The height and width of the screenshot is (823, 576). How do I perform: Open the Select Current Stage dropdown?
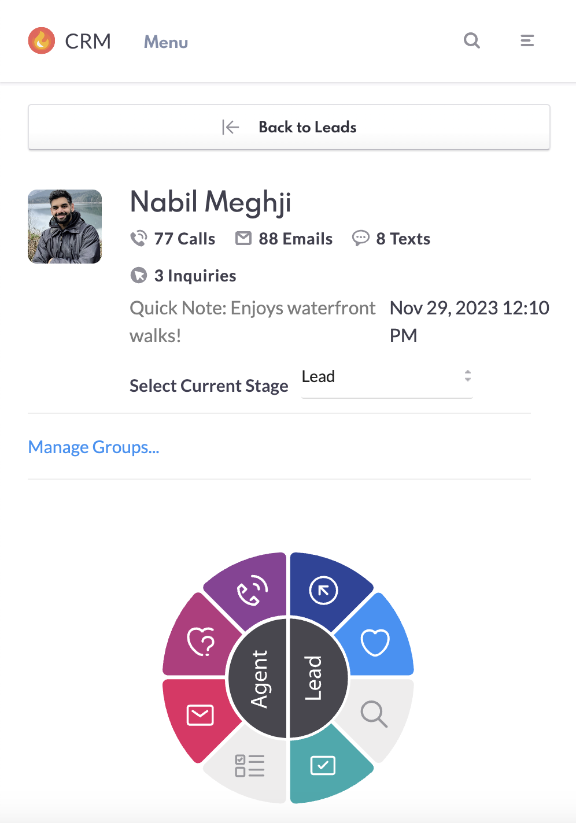coord(387,377)
